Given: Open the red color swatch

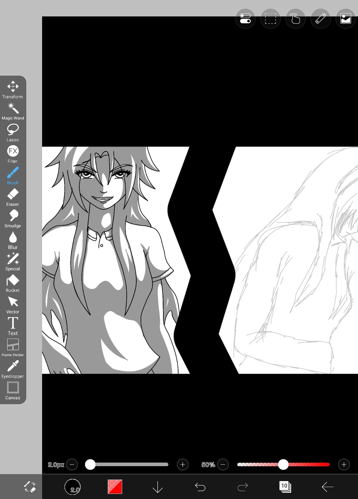Looking at the screenshot, I should [x=115, y=487].
